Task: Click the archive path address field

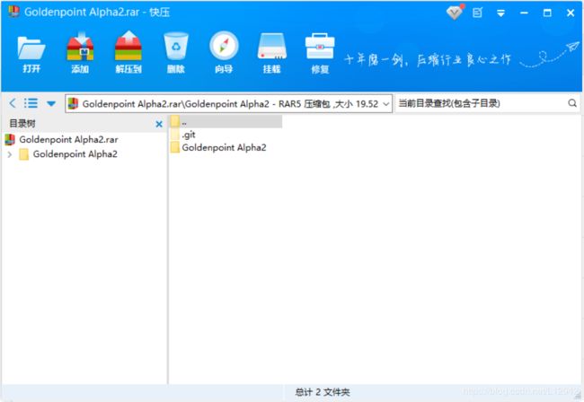Action: click(229, 103)
